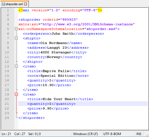
Task: Place cursor in the John Smith orderperson text
Action: pyautogui.click(x=62, y=34)
